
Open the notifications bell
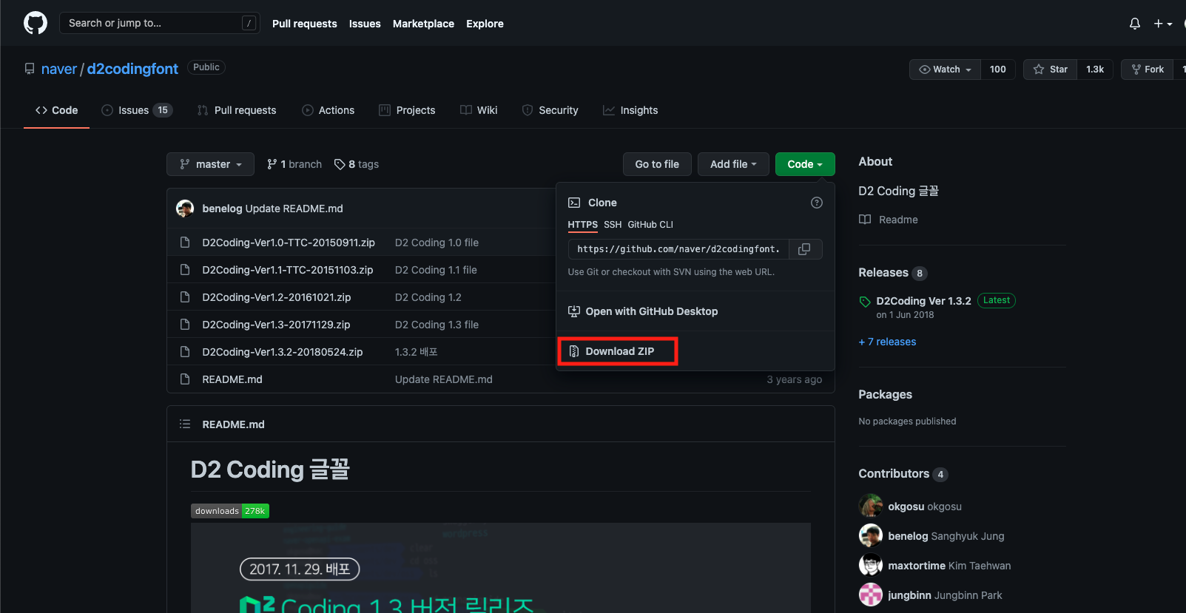1135,24
